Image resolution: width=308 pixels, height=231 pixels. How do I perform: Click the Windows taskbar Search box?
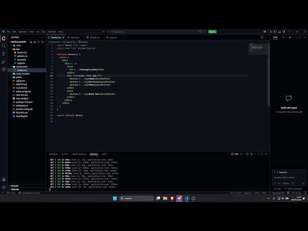[x=137, y=198]
